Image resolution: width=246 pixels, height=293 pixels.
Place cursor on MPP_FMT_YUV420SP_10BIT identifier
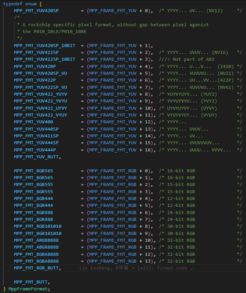tap(44, 45)
